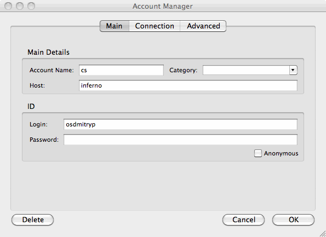Click the resize grip at window corner
This screenshot has height=237, width=326.
pos(322,233)
